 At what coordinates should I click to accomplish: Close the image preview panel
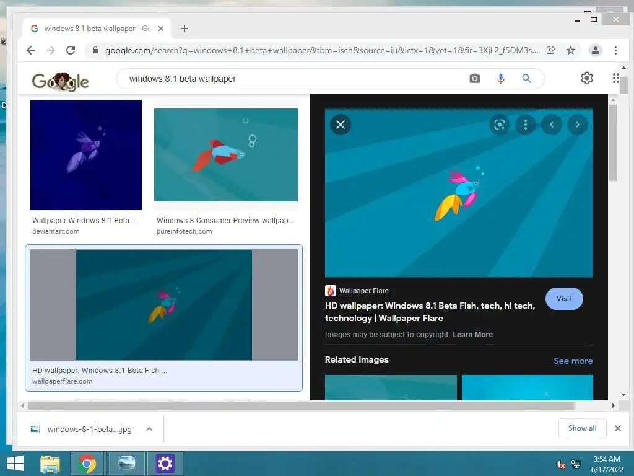341,125
